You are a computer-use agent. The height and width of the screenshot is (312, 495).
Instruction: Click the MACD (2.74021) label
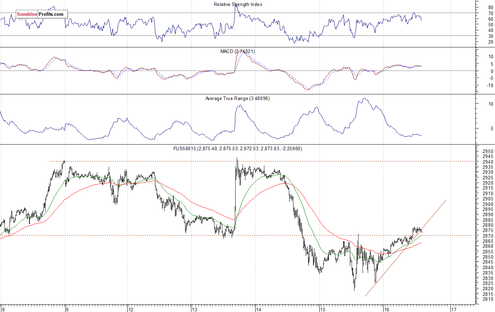pyautogui.click(x=238, y=51)
